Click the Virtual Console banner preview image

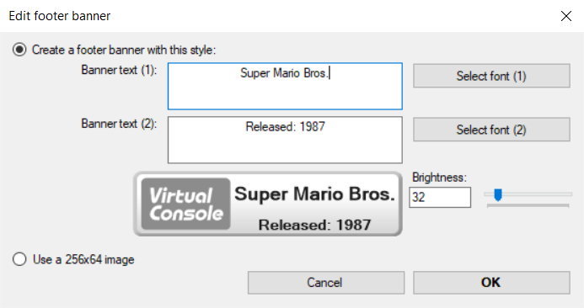point(268,204)
